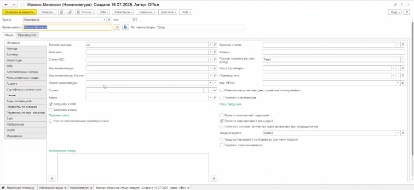Open the Заполнить menu button
Screen dimensions: 414x190
click(146, 12)
